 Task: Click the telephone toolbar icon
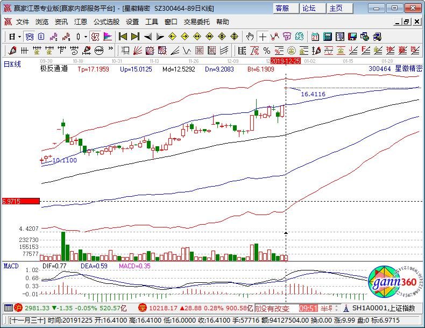point(29,37)
